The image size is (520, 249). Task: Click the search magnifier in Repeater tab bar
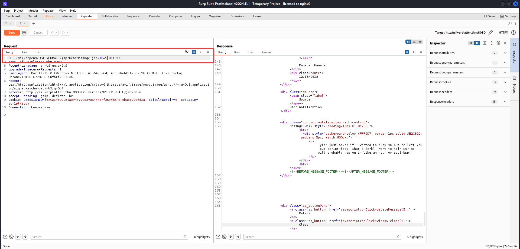(x=510, y=23)
